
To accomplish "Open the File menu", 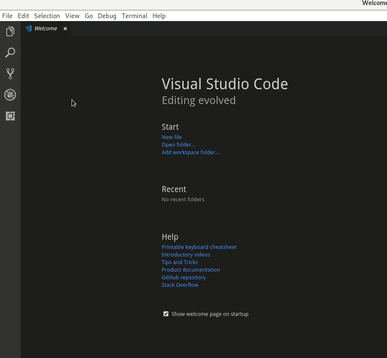I will click(x=7, y=16).
